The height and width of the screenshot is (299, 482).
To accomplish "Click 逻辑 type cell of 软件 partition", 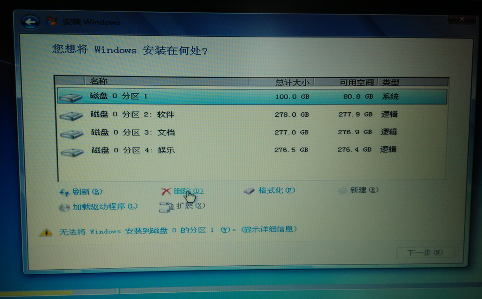I will pyautogui.click(x=389, y=114).
